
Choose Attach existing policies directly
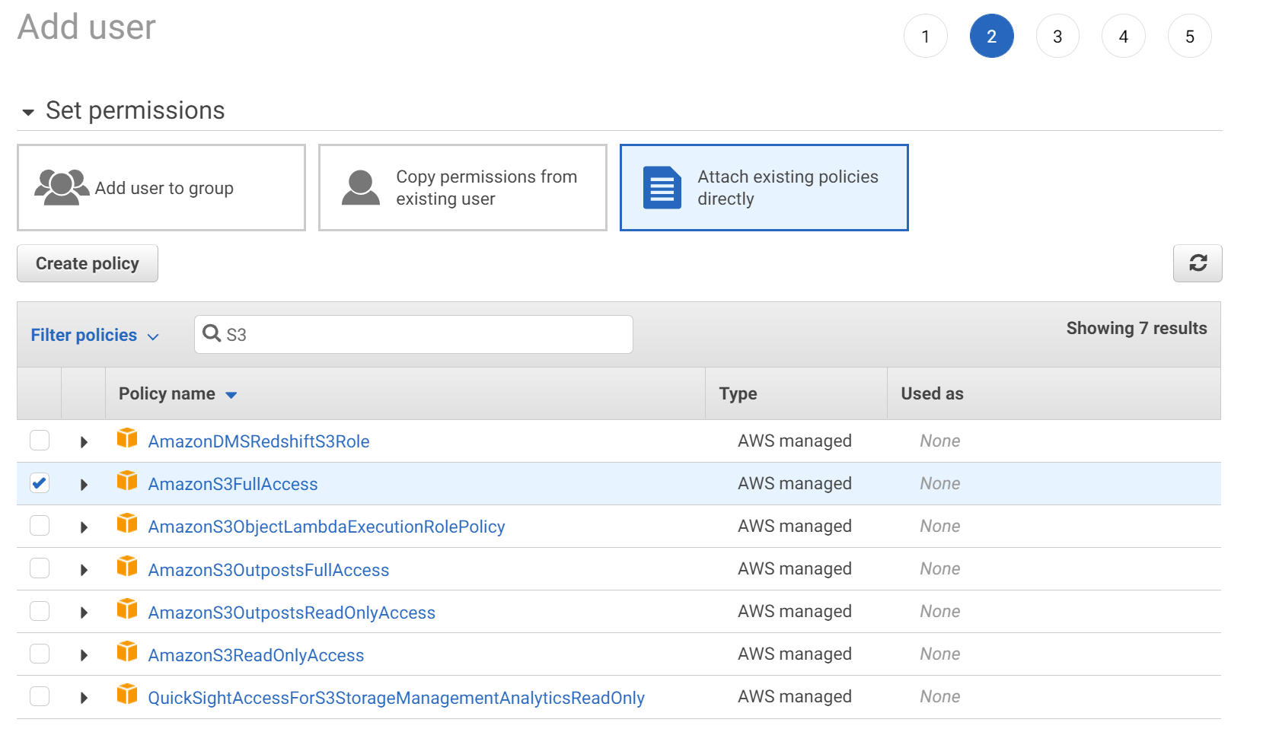764,187
